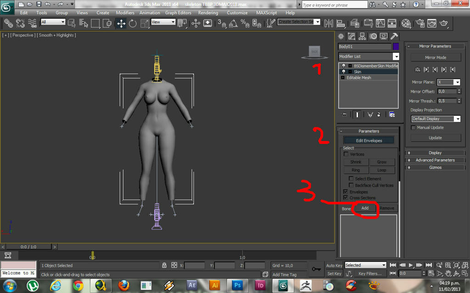The image size is (470, 293).
Task: Choose Rectangular Selection Region tool
Action: [x=95, y=23]
